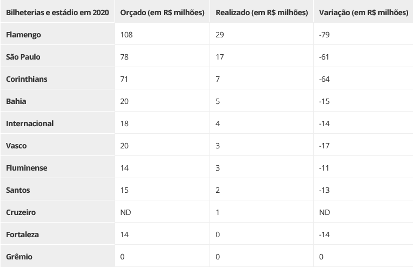Select São Paulo's realized value 17
413x267 pixels.
pyautogui.click(x=220, y=57)
